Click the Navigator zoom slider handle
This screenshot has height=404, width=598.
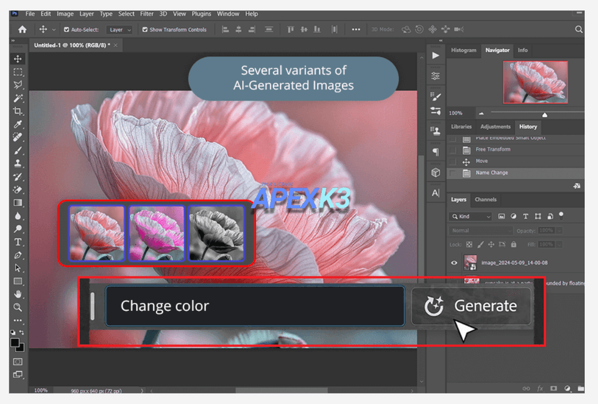point(545,115)
